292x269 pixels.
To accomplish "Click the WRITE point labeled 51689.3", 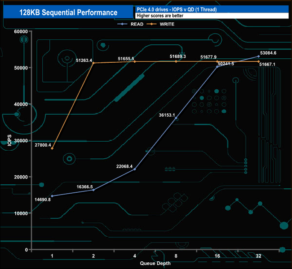I will [x=176, y=61].
